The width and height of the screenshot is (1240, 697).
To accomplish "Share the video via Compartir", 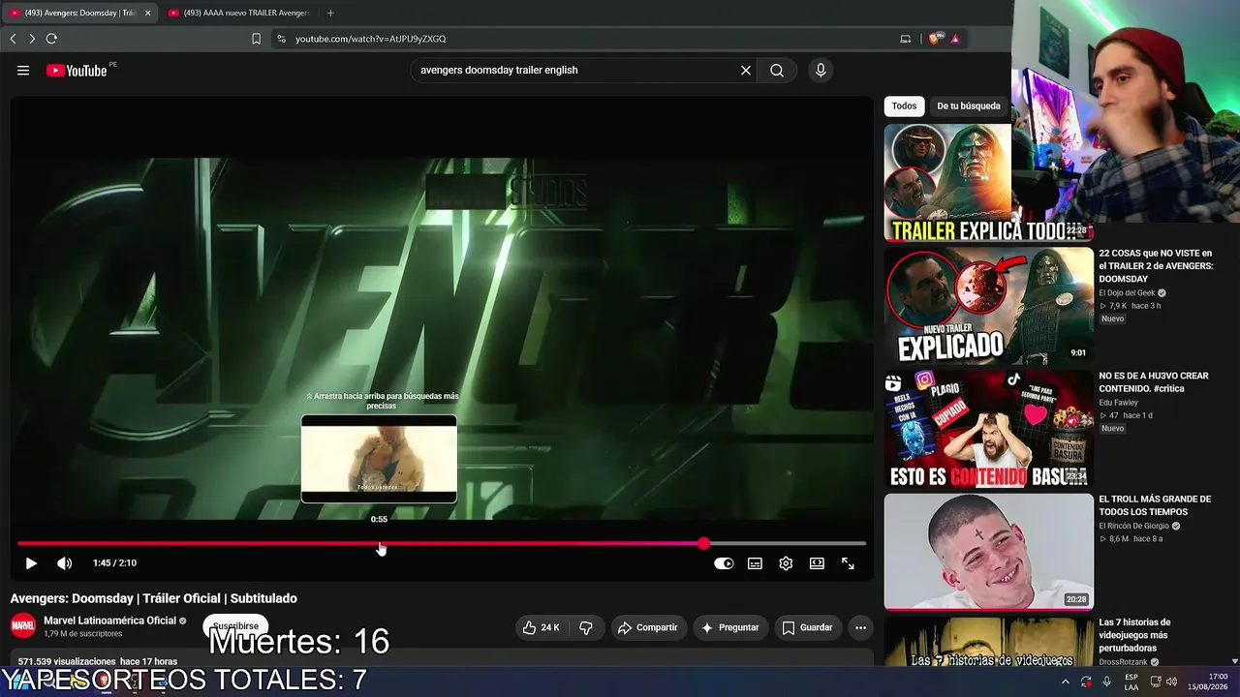I will (647, 627).
